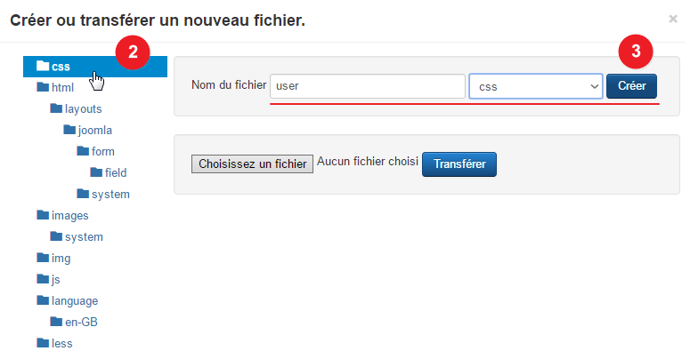Close the file creation dialog
The height and width of the screenshot is (359, 690).
click(x=673, y=19)
